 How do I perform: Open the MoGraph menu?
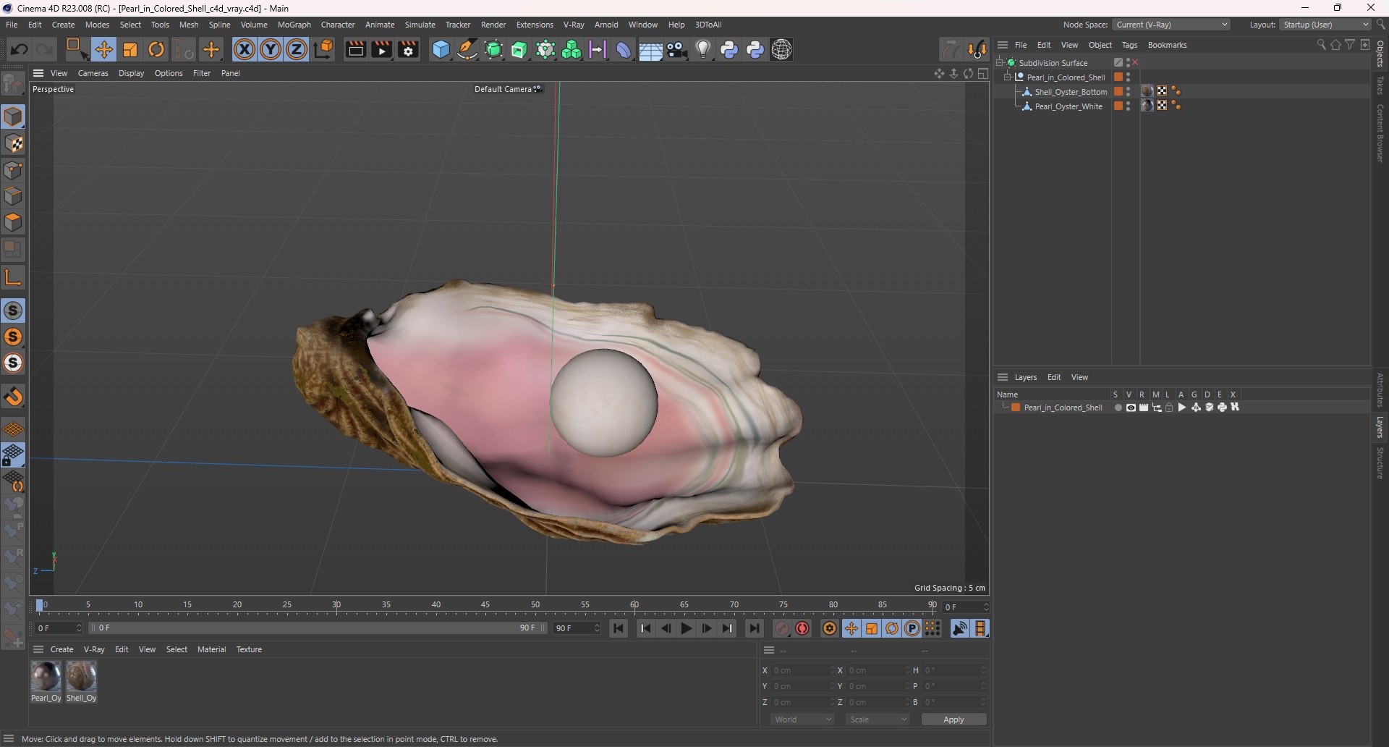[x=294, y=25]
